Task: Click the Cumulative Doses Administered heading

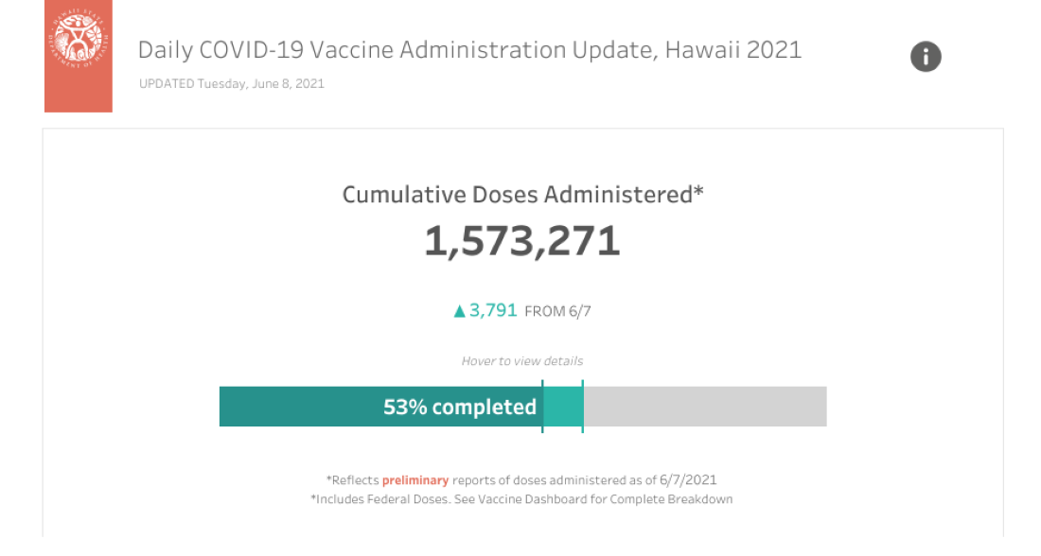Action: (522, 195)
